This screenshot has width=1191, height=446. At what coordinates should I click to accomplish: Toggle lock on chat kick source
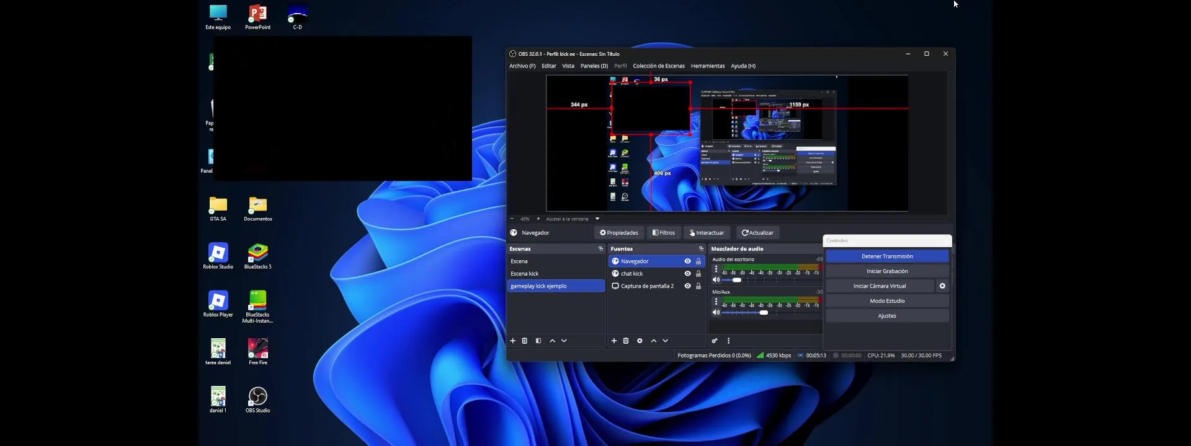698,274
